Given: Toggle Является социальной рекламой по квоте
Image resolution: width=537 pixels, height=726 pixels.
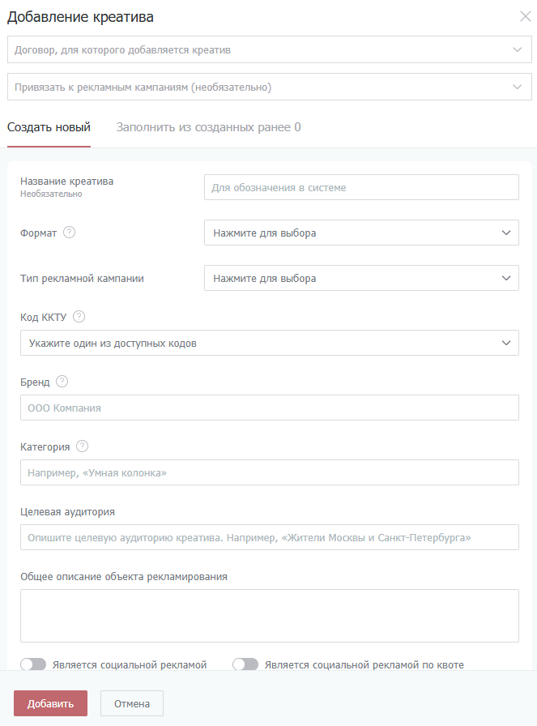Looking at the screenshot, I should pos(245,664).
